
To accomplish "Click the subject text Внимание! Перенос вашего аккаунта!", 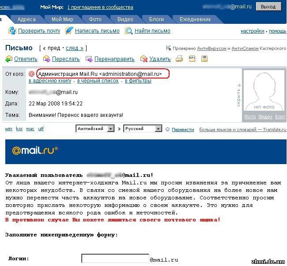I will pos(76,115).
